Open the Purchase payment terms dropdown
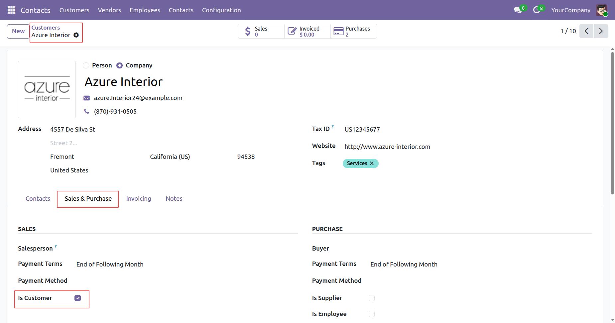 [x=481, y=265]
